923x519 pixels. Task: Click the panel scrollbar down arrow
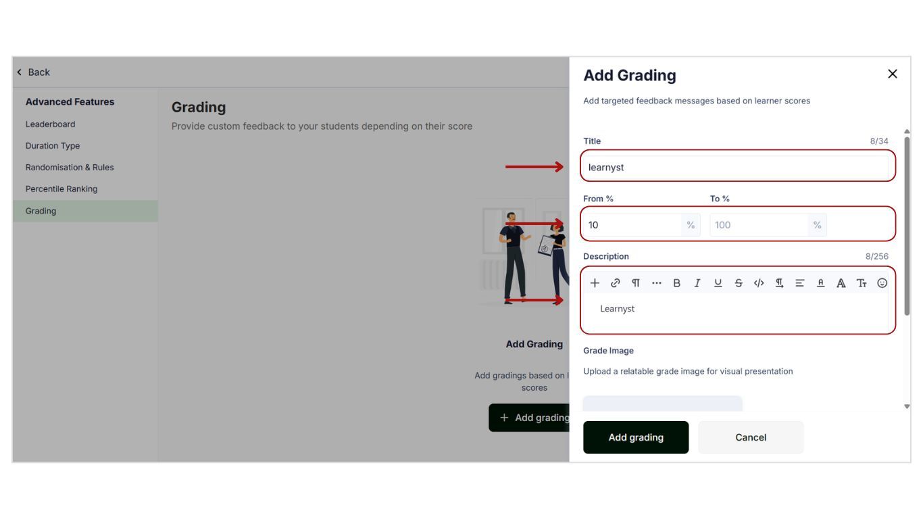click(907, 406)
